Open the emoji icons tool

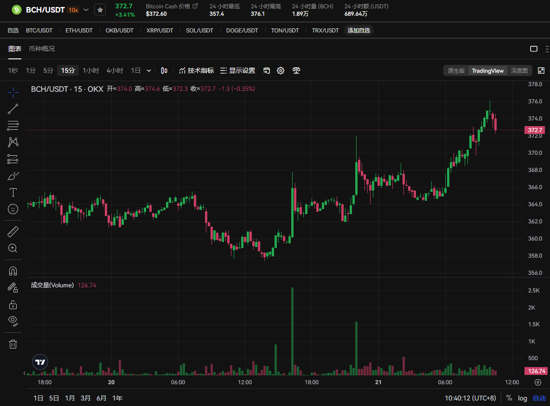13,209
